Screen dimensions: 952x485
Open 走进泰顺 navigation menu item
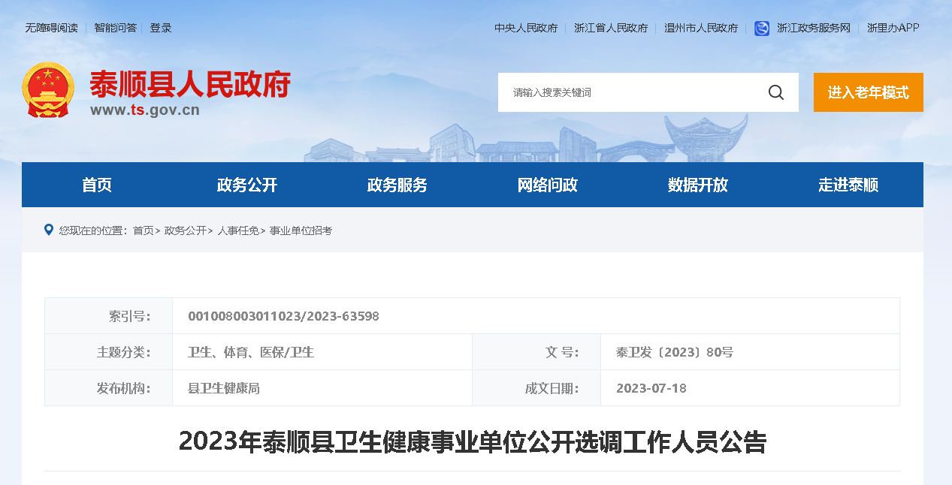point(848,185)
